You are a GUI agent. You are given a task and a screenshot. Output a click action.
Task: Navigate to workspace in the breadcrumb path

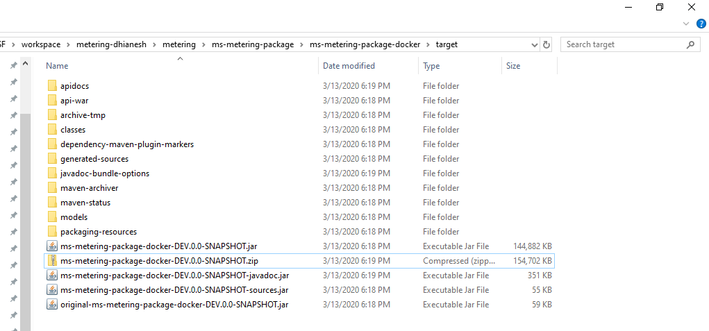click(x=41, y=44)
